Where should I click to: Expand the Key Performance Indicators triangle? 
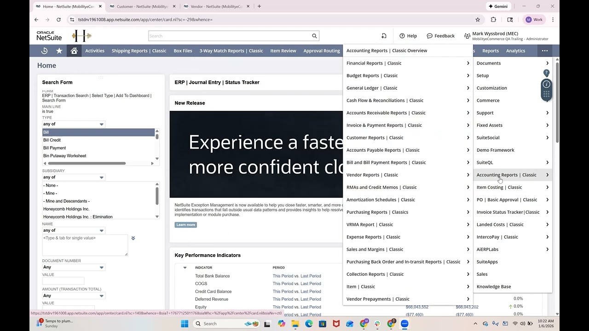(x=185, y=268)
